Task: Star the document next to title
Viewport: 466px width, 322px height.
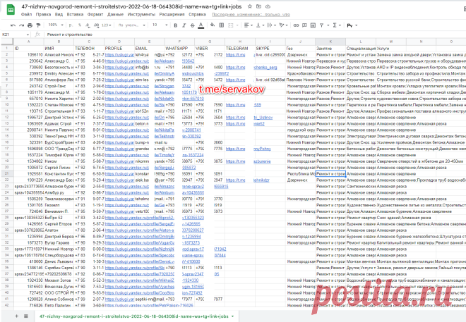Action: coord(250,6)
